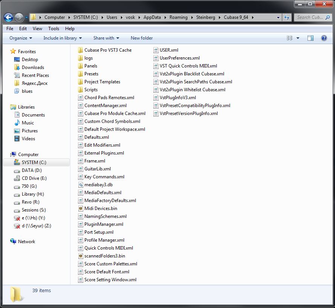Click the Cubase Pro VST3 Cache folder icon
This screenshot has width=335, height=308.
click(x=80, y=50)
